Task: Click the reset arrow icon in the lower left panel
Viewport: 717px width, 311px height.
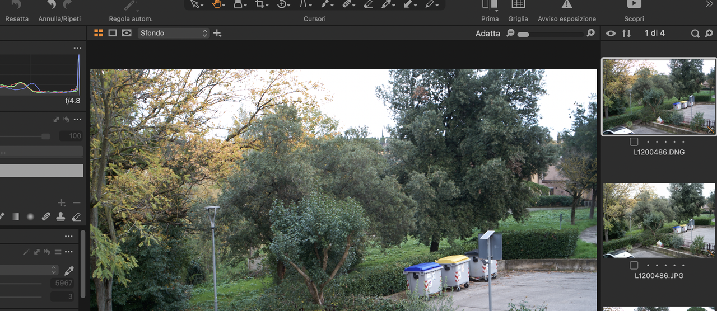Action: coord(47,252)
